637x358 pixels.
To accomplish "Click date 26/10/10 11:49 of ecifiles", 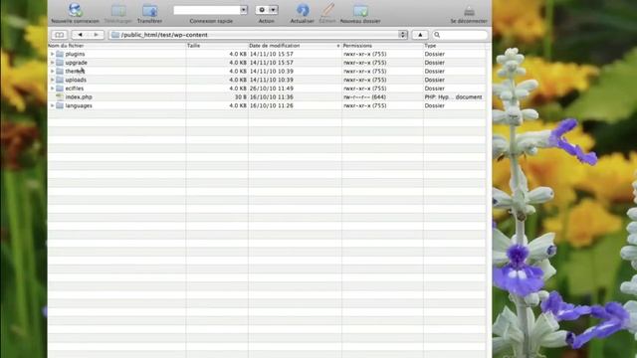I will pyautogui.click(x=272, y=89).
